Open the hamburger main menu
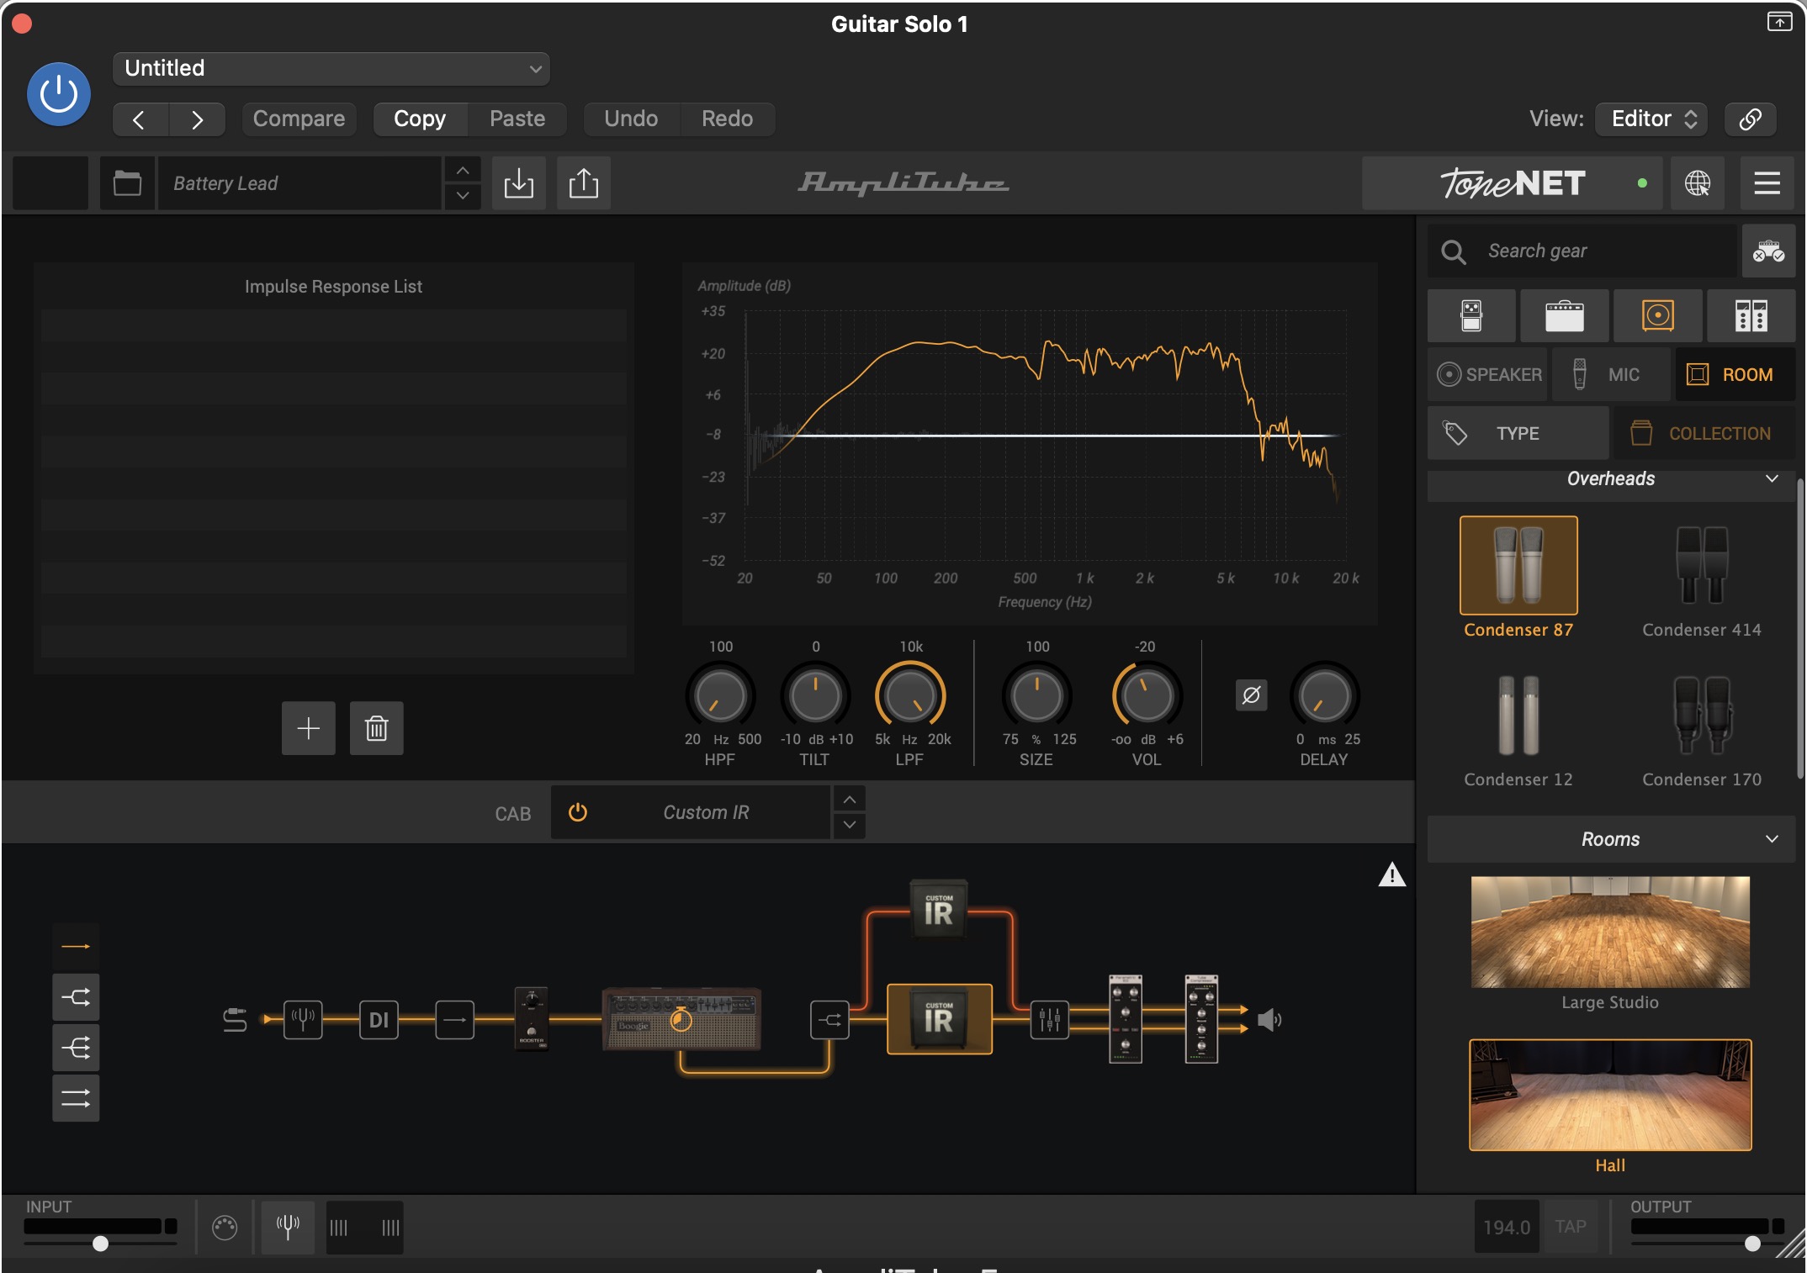This screenshot has width=1807, height=1273. 1767,182
